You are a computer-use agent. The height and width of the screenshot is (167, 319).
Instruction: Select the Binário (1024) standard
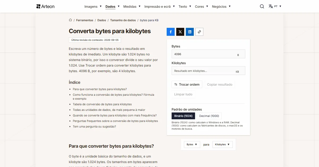(183, 116)
